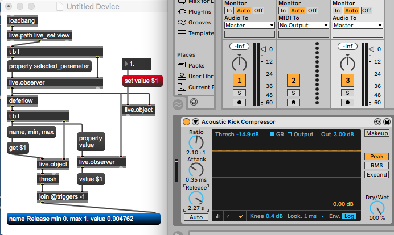This screenshot has width=394, height=235.
Task: Open Packs in browser Places
Action: point(195,65)
